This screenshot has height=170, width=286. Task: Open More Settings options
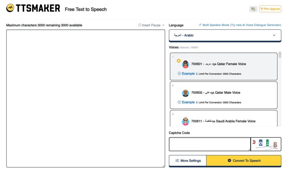tap(188, 161)
